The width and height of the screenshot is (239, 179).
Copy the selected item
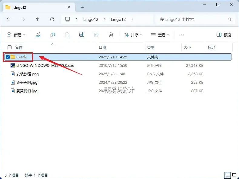point(53,35)
